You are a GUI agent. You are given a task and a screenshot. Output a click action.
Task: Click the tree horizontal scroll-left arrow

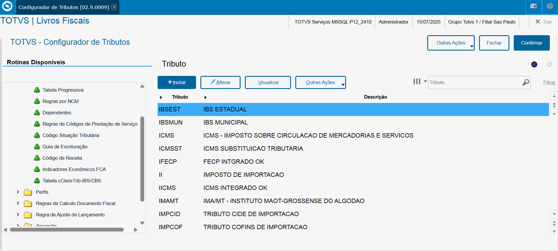coord(5,229)
